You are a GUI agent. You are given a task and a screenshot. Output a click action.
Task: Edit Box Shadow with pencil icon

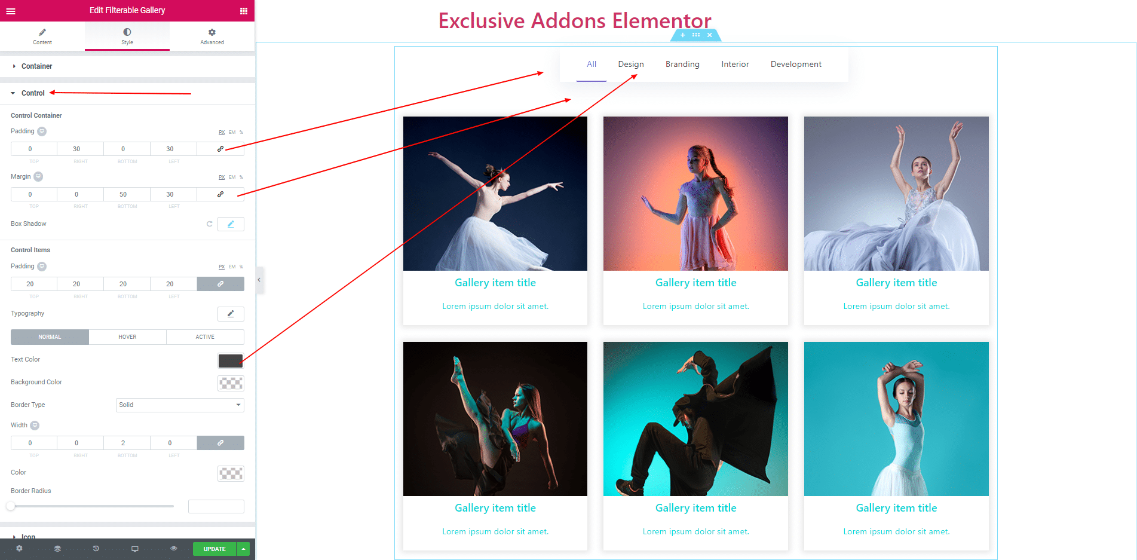(231, 224)
